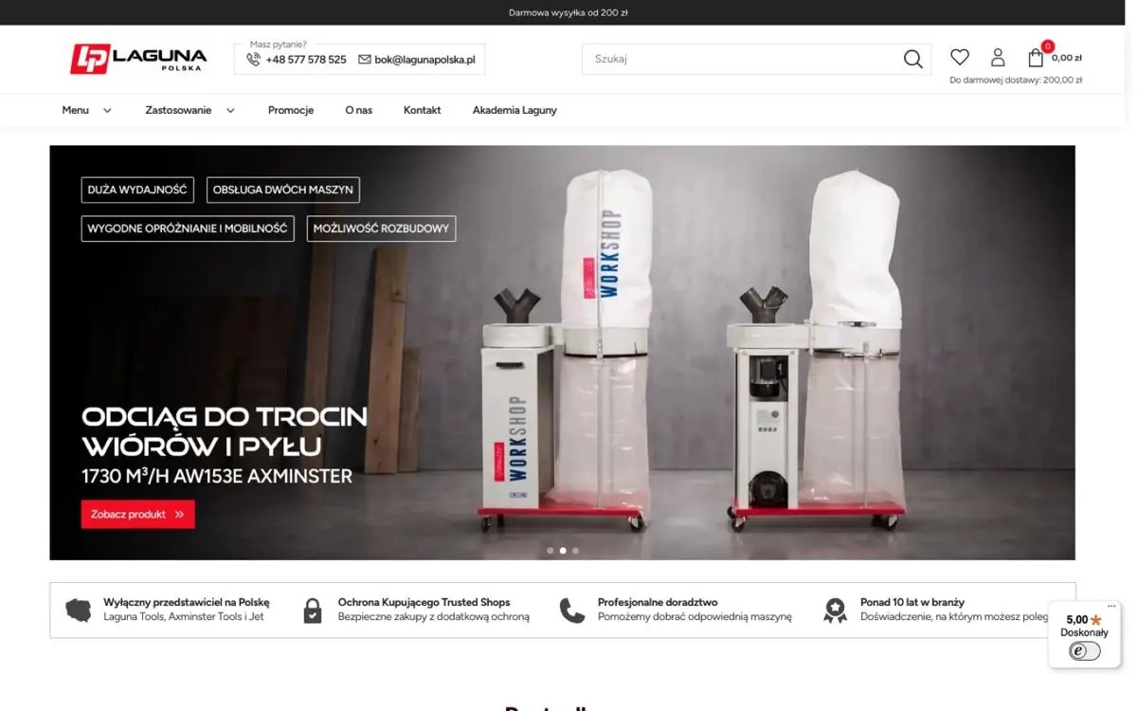Click the phone icon beside Profesjonalne doradztwo
Screen dimensions: 1137x711
572,611
